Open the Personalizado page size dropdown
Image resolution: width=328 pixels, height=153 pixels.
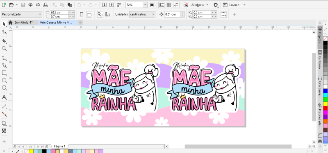(22, 14)
